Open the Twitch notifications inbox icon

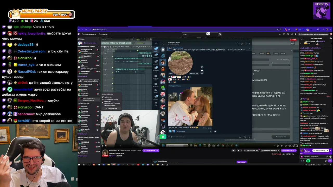(x=284, y=34)
